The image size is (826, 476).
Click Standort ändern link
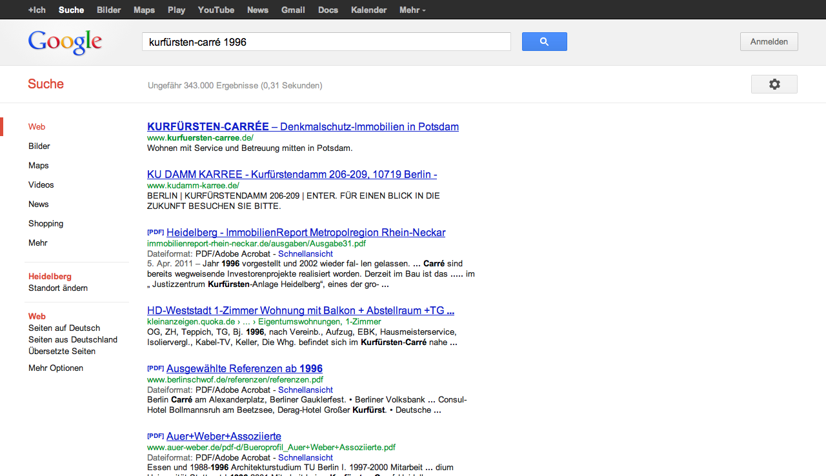(58, 288)
